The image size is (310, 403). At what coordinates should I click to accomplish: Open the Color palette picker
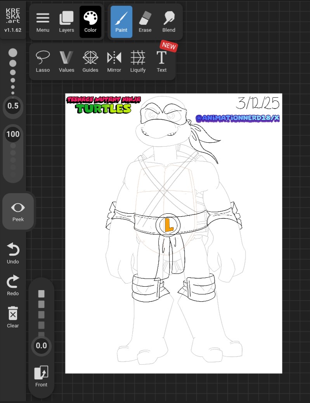[x=90, y=22]
